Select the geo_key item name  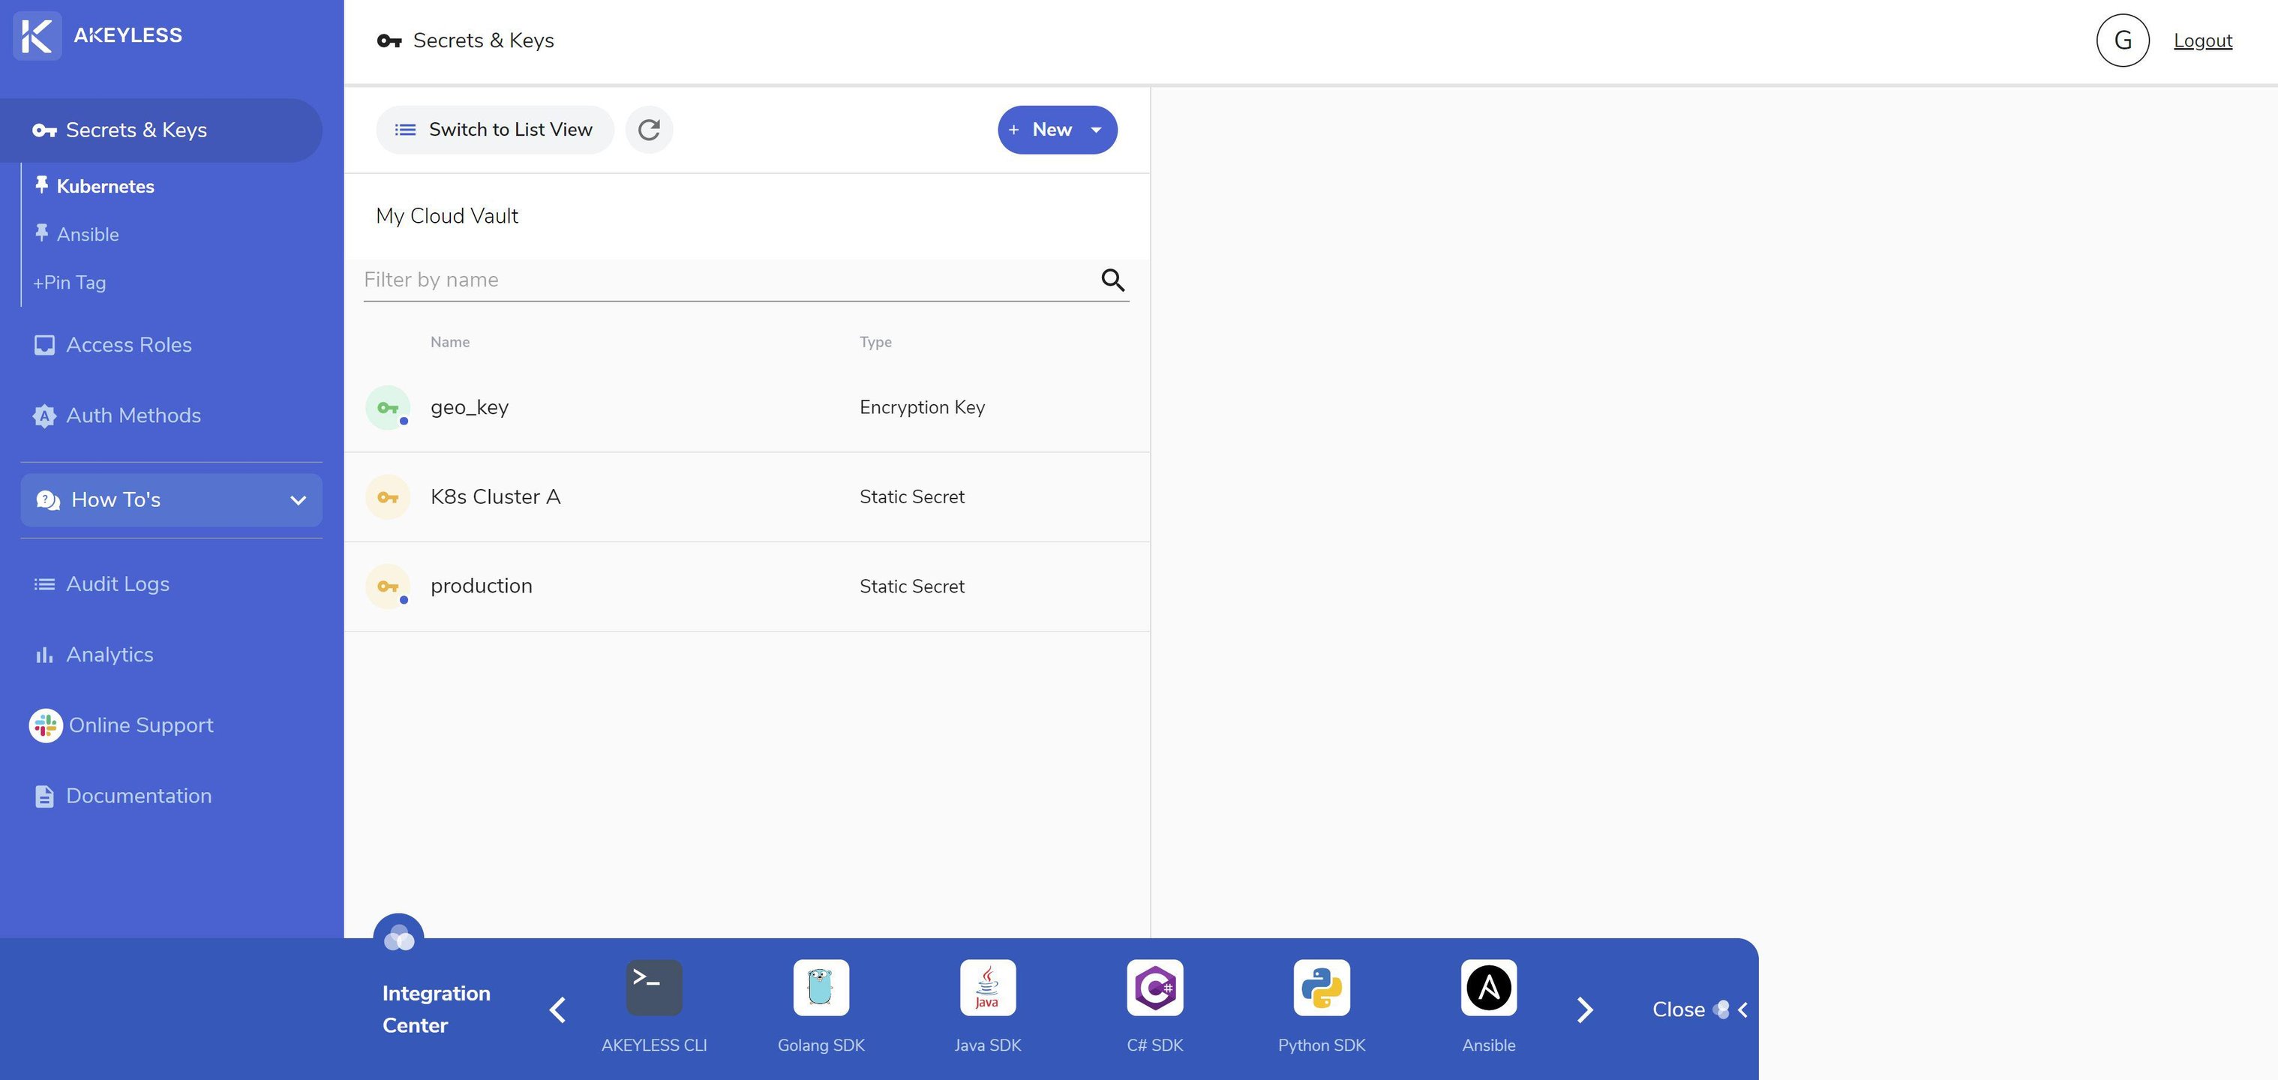click(470, 408)
